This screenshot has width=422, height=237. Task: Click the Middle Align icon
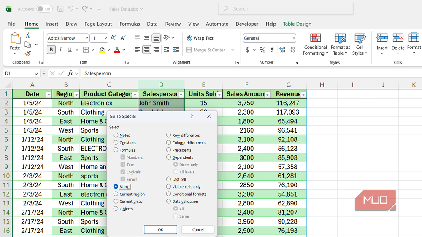pos(147,38)
